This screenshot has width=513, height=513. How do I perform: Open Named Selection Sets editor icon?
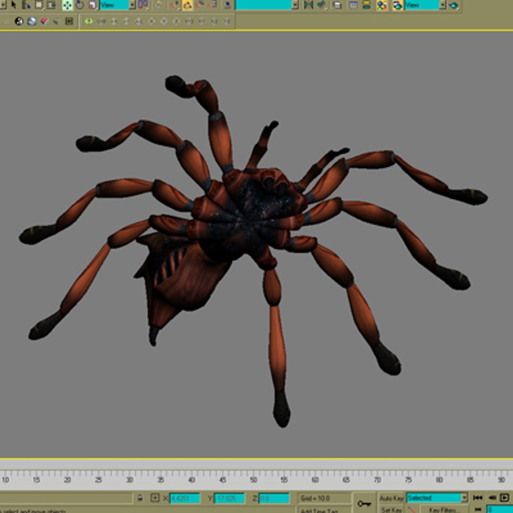[x=228, y=5]
